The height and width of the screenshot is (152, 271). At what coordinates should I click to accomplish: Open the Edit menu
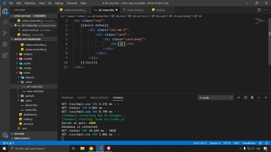[19, 3]
